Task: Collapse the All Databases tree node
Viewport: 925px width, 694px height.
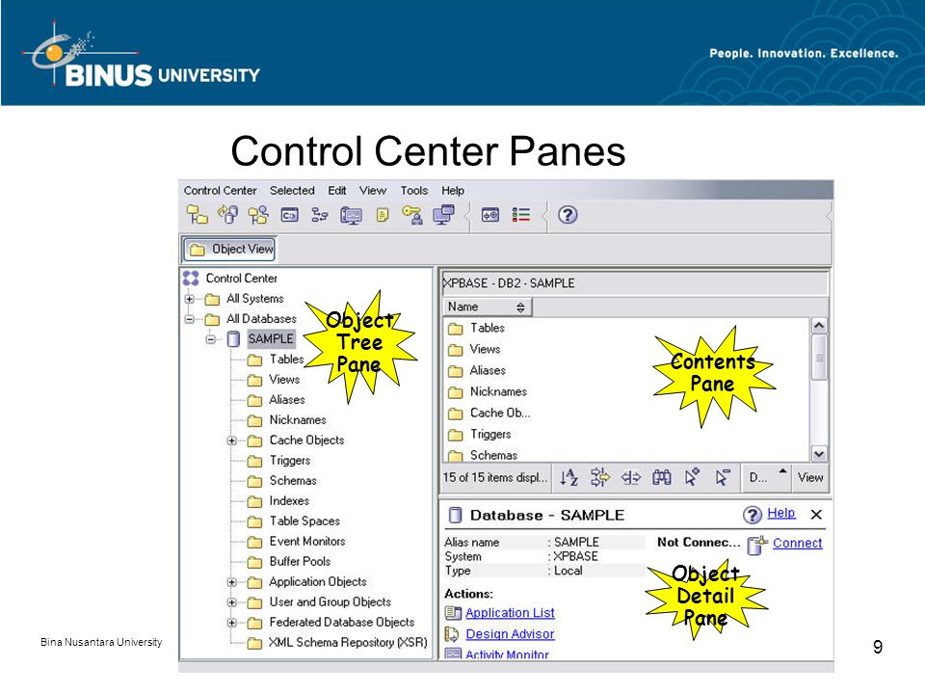Action: (x=190, y=319)
